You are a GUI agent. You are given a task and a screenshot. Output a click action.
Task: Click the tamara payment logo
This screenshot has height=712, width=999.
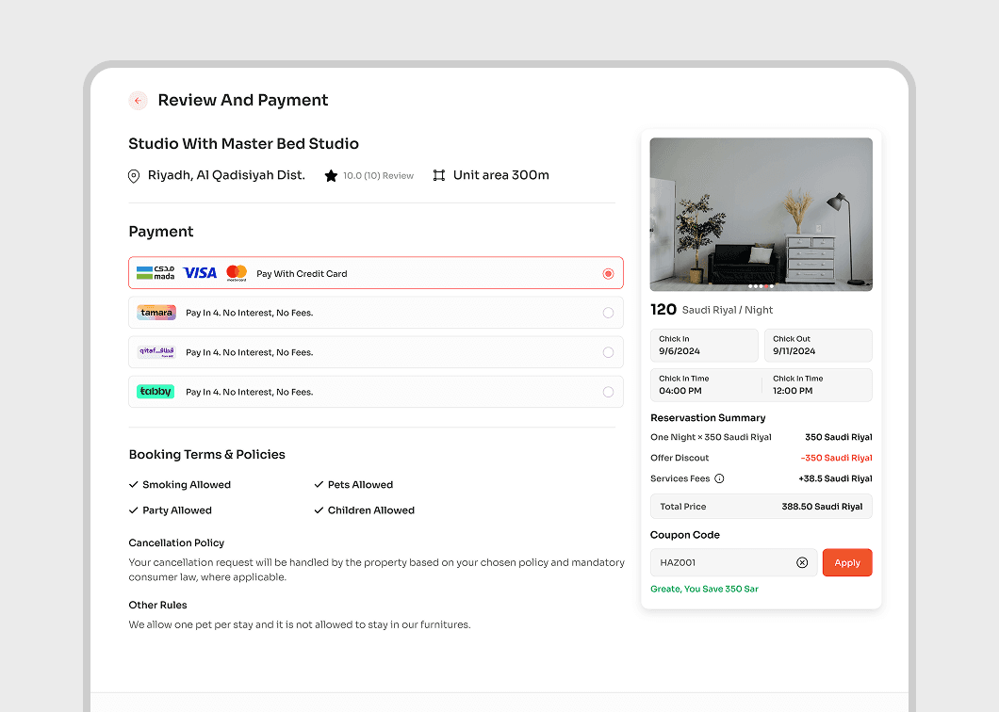pyautogui.click(x=156, y=312)
